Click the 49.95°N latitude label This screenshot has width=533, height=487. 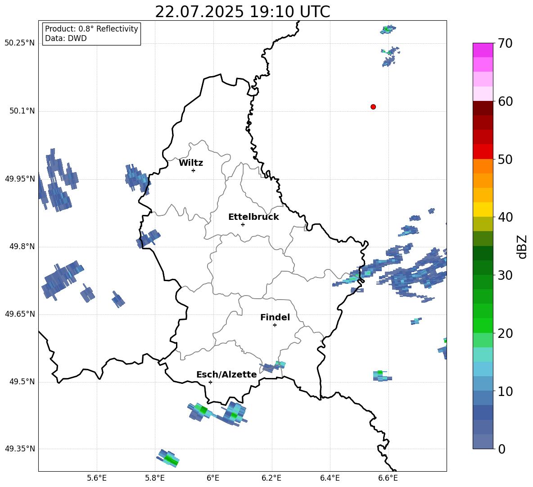point(20,178)
